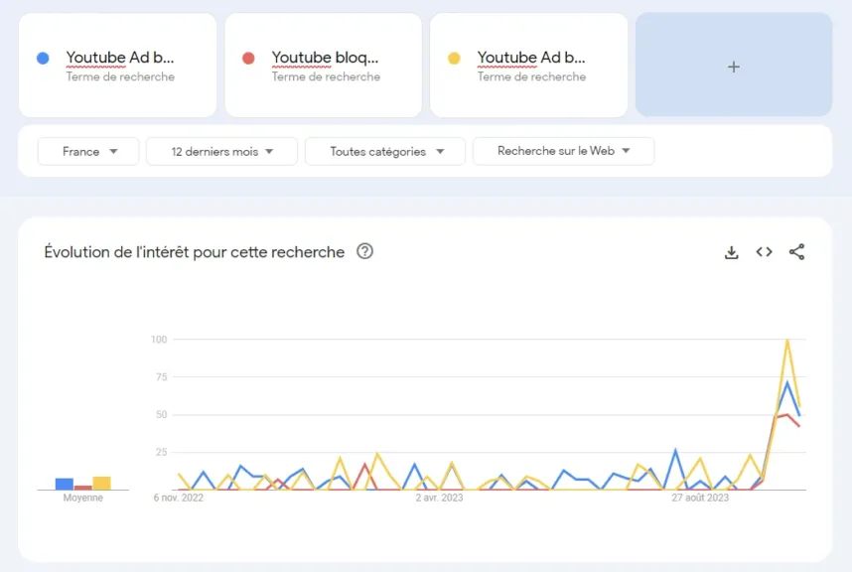The image size is (852, 572).
Task: Select the yellow Youtube Ad b... term card
Action: [x=528, y=66]
